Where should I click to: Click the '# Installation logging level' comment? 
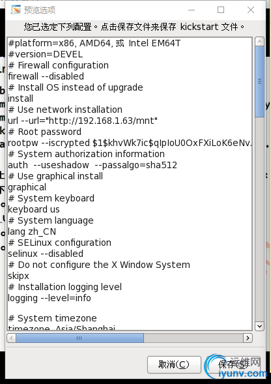point(65,287)
